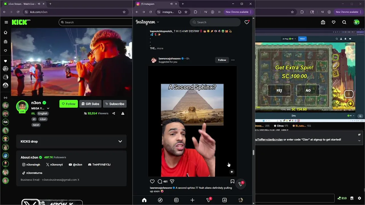Follow n3on on Kick
The width and height of the screenshot is (365, 205).
click(x=68, y=104)
